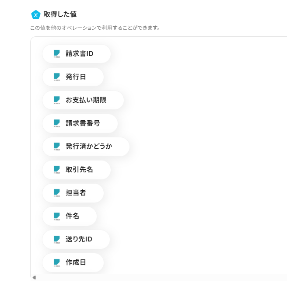The image size is (287, 304).
Task: Click the horizontal scrollbar left arrow
Action: click(x=34, y=277)
